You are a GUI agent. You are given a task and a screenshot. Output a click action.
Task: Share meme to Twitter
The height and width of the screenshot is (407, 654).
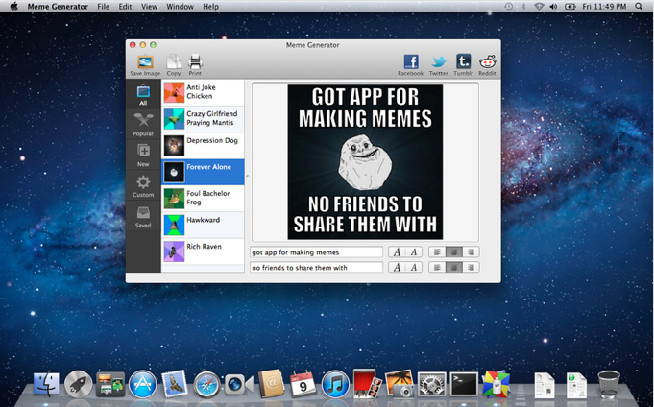(438, 65)
